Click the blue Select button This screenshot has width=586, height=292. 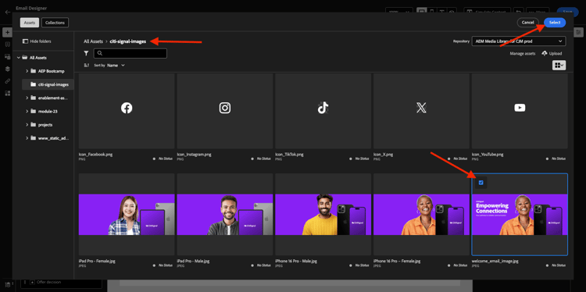click(x=555, y=23)
